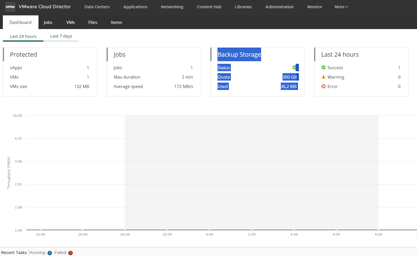This screenshot has width=417, height=256.
Task: Switch to the VMs tab
Action: 71,22
